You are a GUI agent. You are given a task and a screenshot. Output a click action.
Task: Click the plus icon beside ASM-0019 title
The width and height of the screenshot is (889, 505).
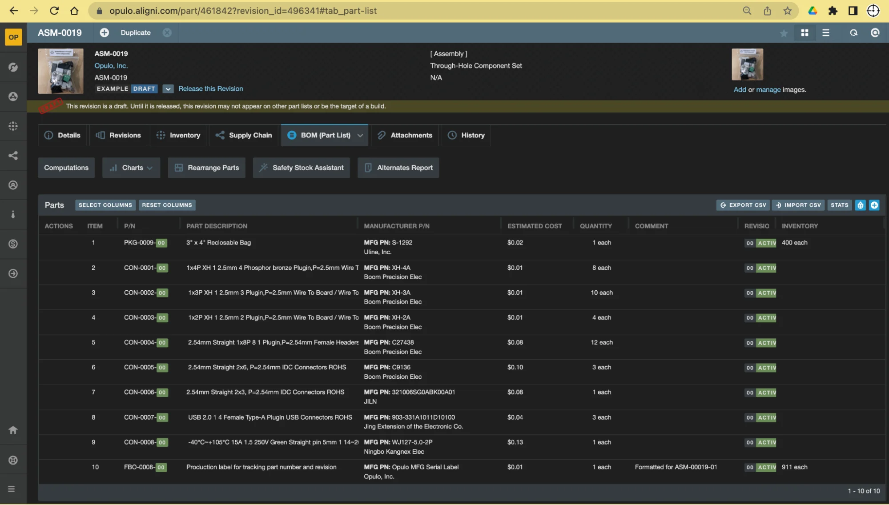coord(104,32)
